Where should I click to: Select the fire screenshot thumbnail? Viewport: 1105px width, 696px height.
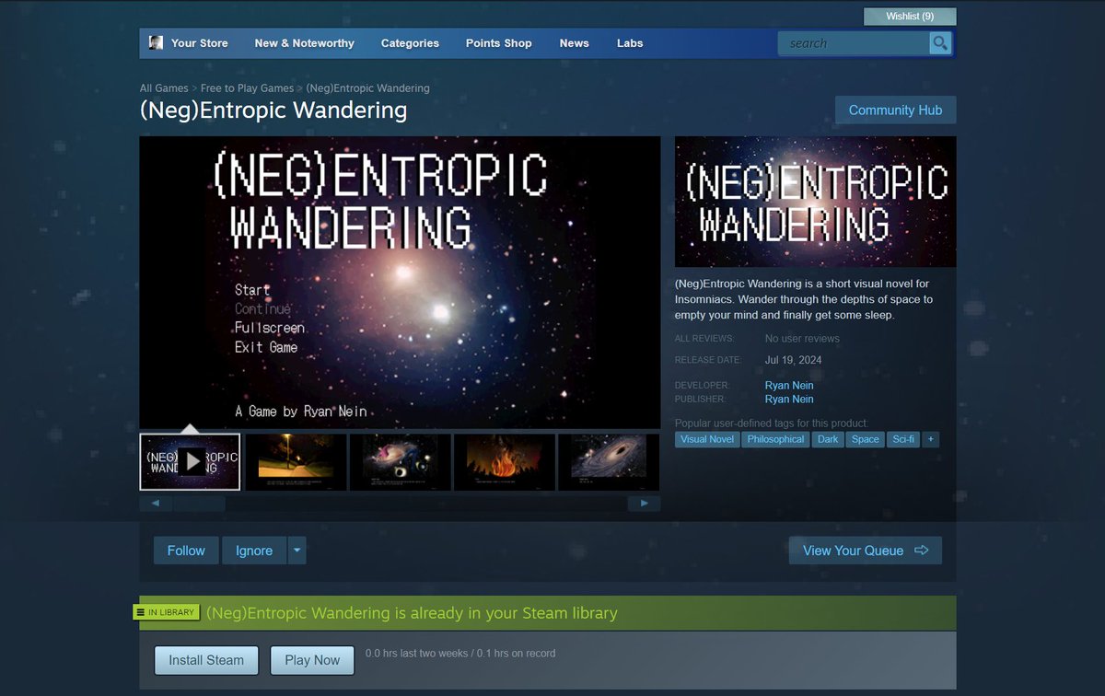(505, 461)
